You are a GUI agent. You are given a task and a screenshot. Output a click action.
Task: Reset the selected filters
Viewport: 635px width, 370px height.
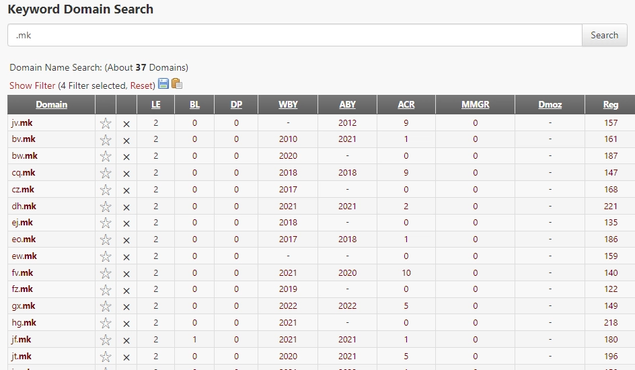tap(141, 85)
